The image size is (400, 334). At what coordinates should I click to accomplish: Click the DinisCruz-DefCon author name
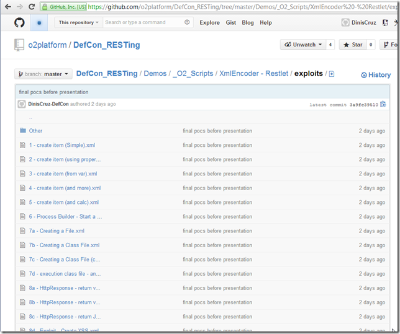[x=48, y=104]
